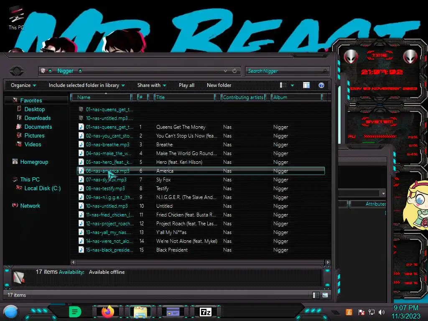
Task: Click the File Explorer taskbar icon
Action: coord(140,312)
